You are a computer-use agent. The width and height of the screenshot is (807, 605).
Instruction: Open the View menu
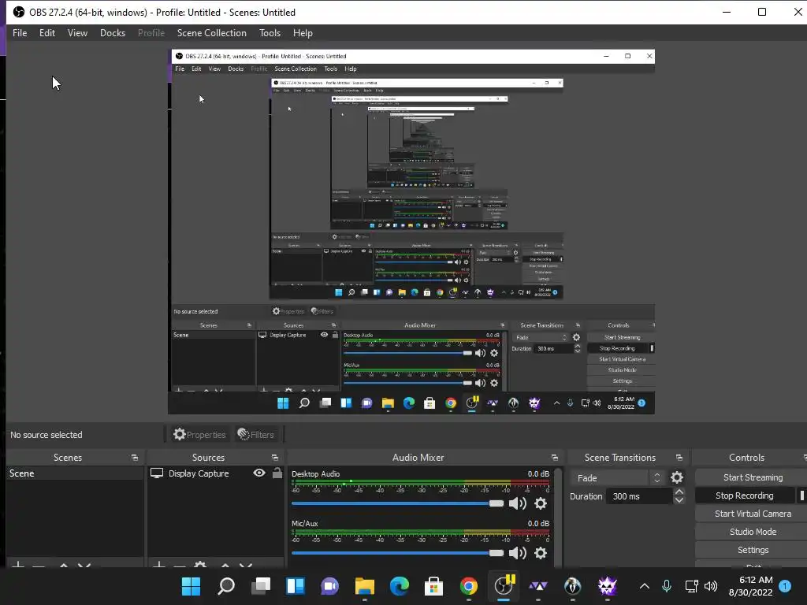pos(77,33)
